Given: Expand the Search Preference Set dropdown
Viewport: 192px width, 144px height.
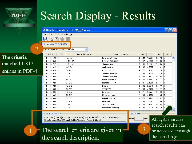Looking at the screenshot, I should pyautogui.click(x=86, y=50).
